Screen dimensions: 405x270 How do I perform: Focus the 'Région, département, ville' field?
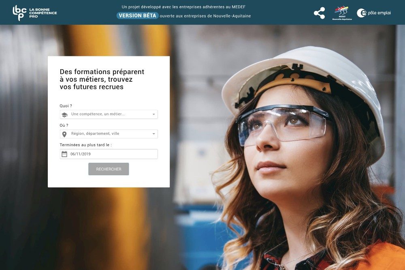[x=109, y=134]
